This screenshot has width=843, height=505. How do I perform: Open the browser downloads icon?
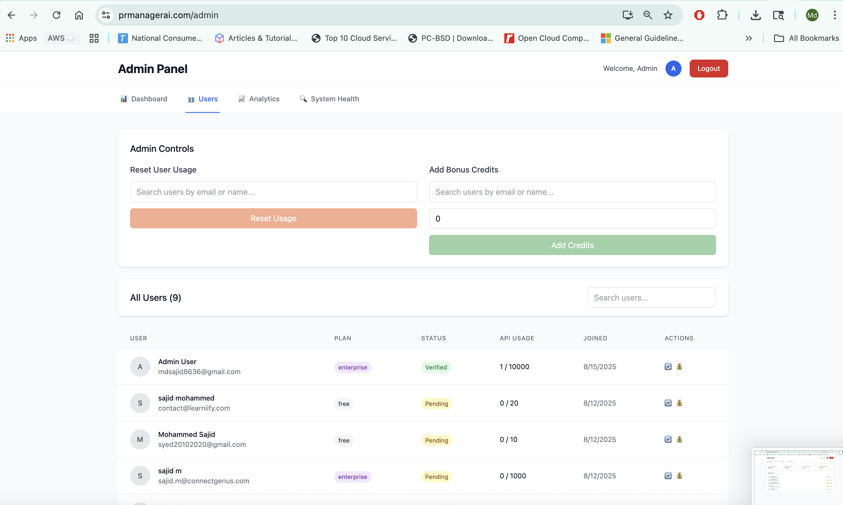(756, 15)
